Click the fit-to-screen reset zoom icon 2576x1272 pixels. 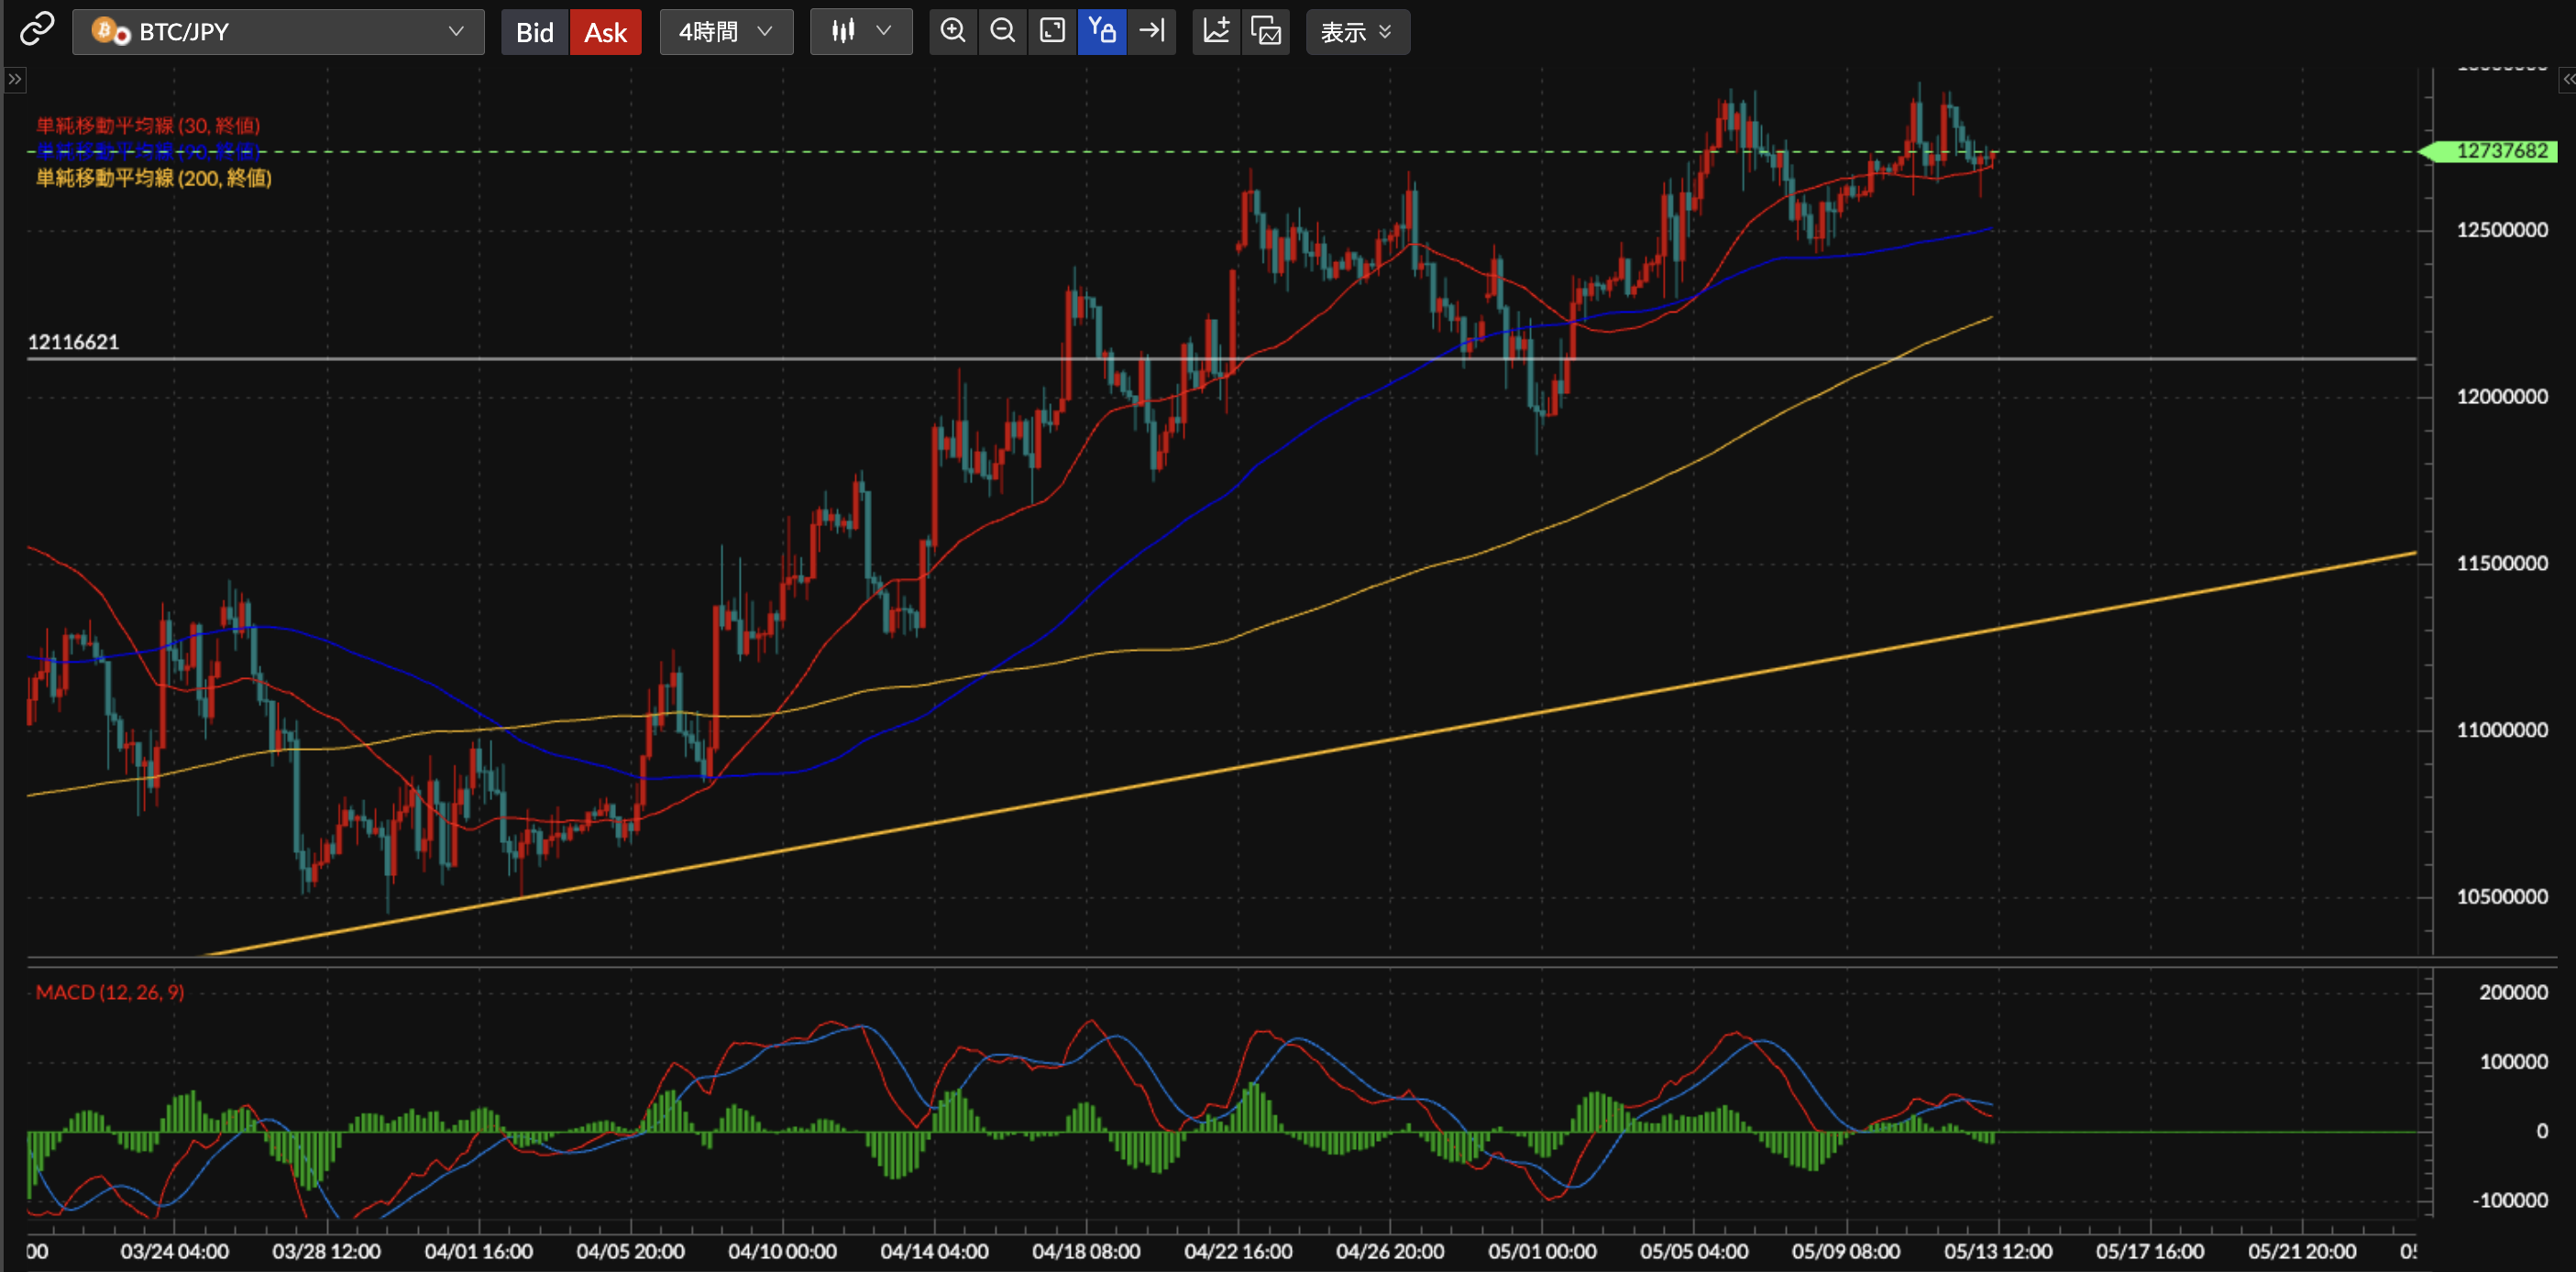(1052, 31)
